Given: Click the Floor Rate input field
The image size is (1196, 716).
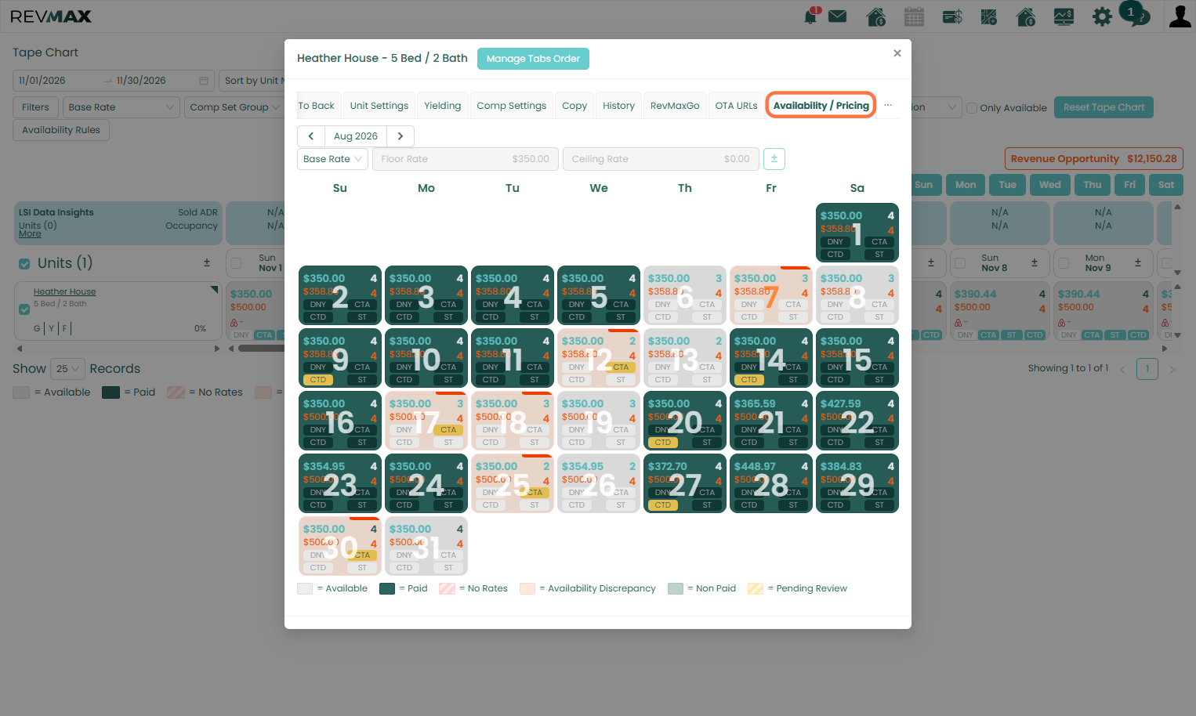Looking at the screenshot, I should point(465,159).
